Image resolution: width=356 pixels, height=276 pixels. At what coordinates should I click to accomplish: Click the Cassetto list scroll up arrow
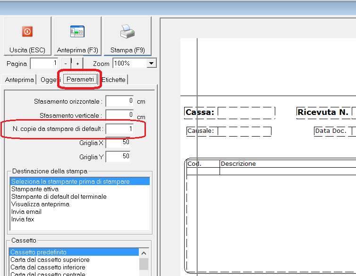pos(144,253)
